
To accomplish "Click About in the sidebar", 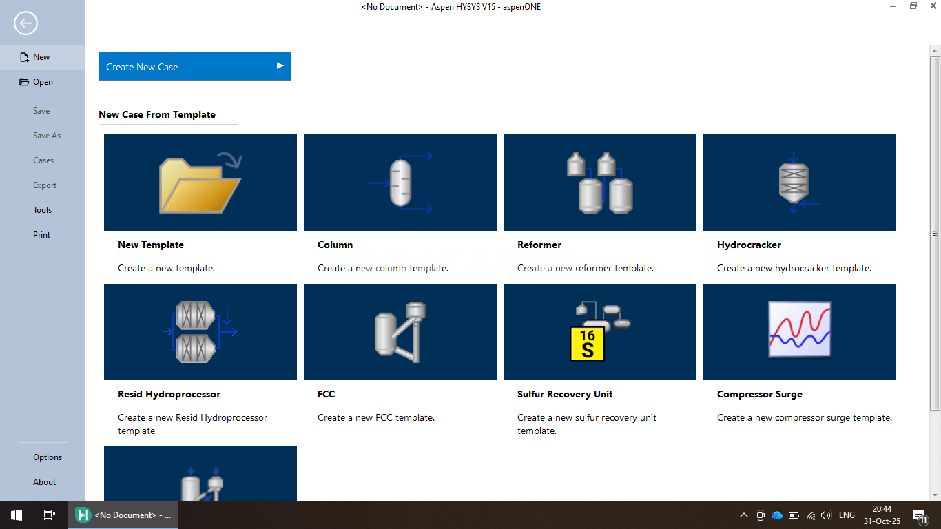I will point(44,482).
